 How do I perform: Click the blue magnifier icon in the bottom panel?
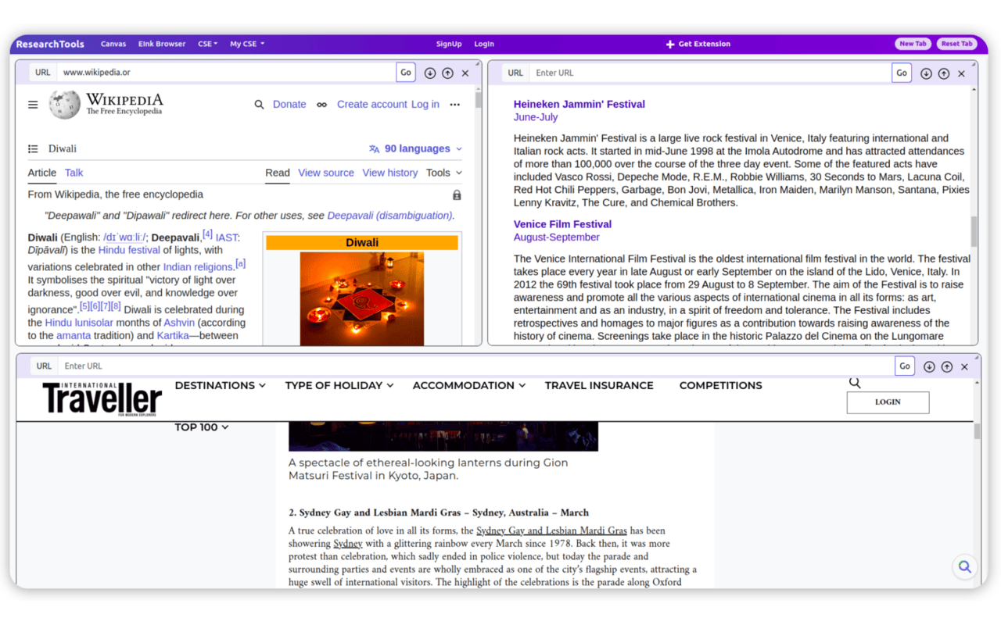pos(964,566)
